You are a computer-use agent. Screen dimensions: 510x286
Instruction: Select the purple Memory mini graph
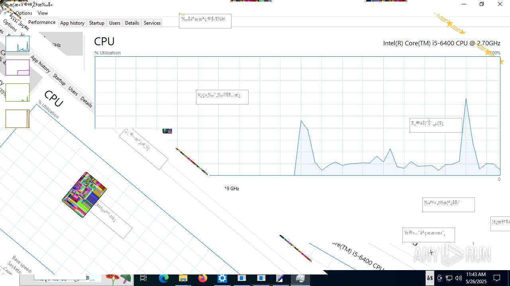[x=18, y=68]
